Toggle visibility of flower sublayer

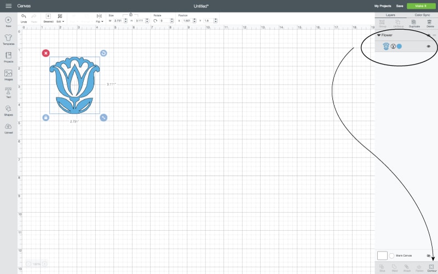click(428, 46)
